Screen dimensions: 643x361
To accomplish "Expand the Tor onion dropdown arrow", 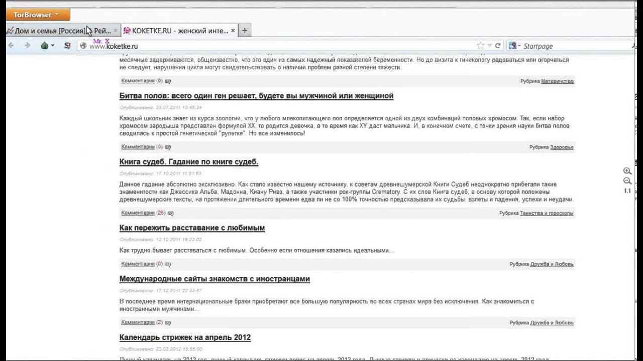I will (x=52, y=46).
